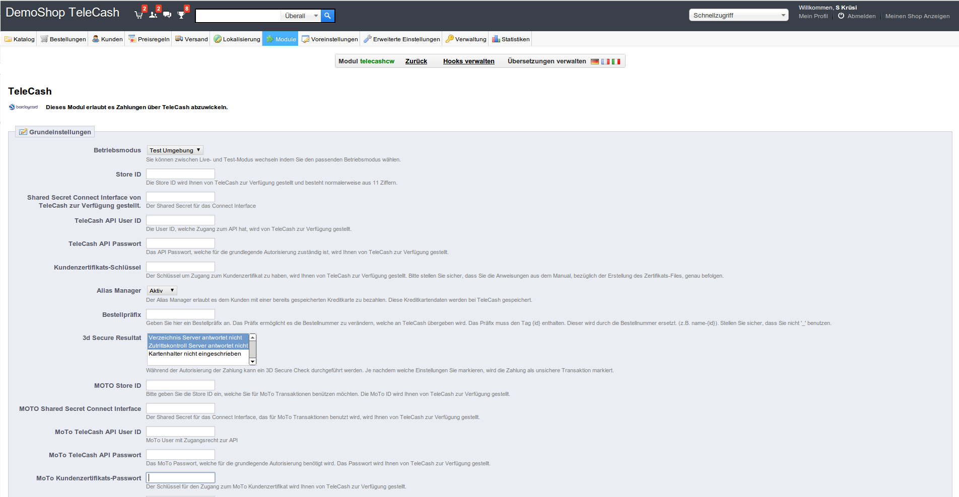Image resolution: width=959 pixels, height=497 pixels.
Task: Open the Voreinstellungen menu
Action: [330, 39]
